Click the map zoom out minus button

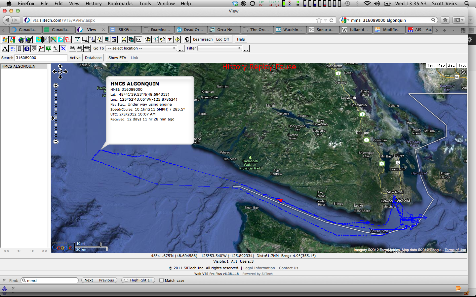point(56,142)
